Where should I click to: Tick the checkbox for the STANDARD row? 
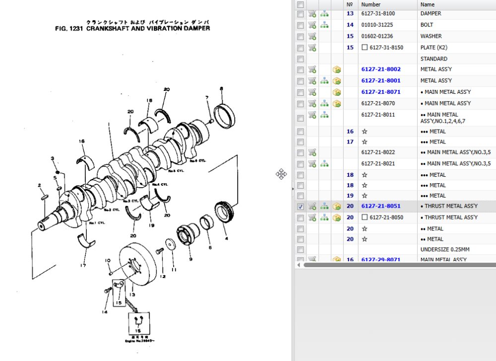click(301, 59)
